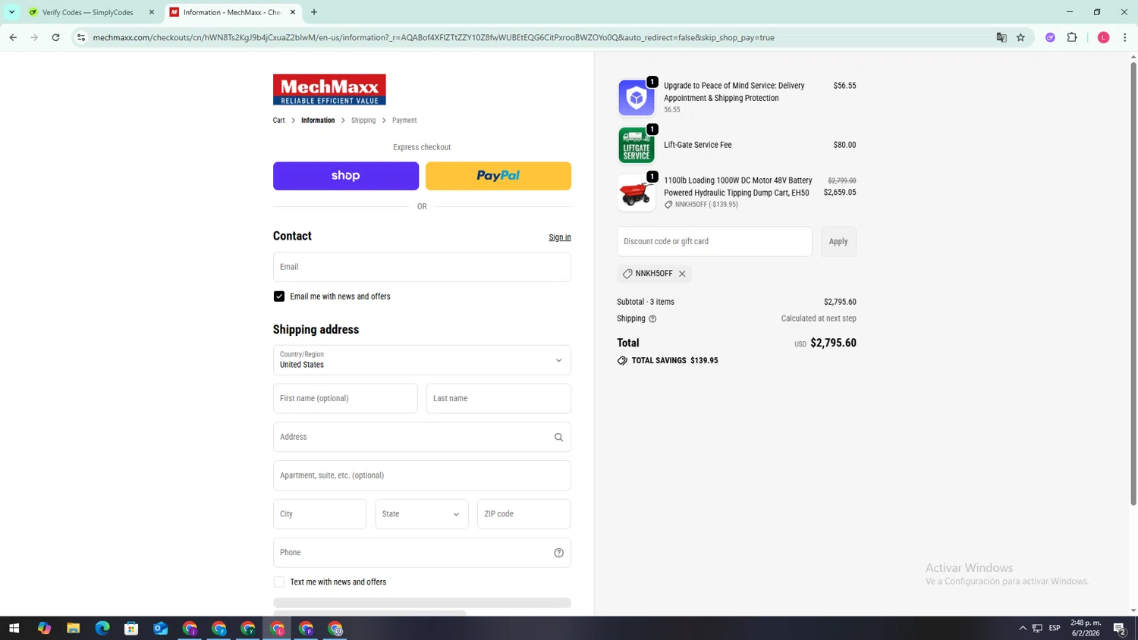Click the Apartment, suite field
1138x640 pixels.
(422, 475)
